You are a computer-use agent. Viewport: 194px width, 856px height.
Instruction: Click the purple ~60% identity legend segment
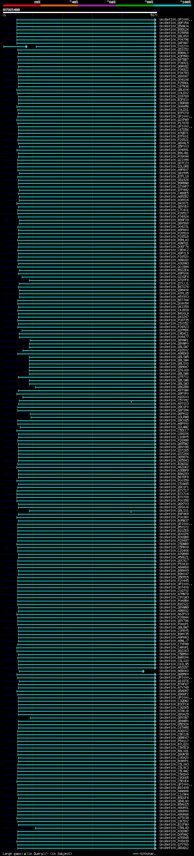click(x=97, y=5)
